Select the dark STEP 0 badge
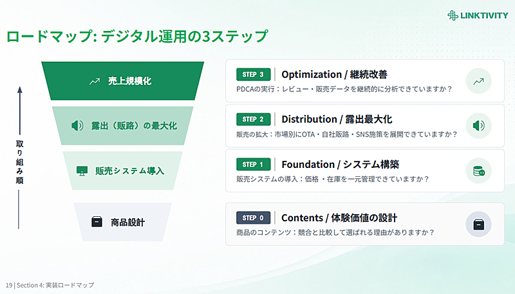 click(253, 218)
